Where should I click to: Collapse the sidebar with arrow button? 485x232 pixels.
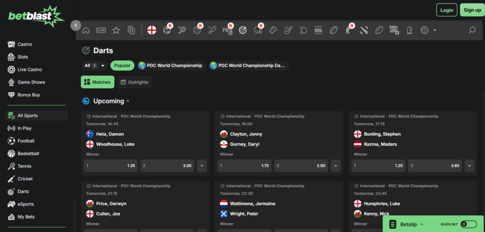coord(76,26)
